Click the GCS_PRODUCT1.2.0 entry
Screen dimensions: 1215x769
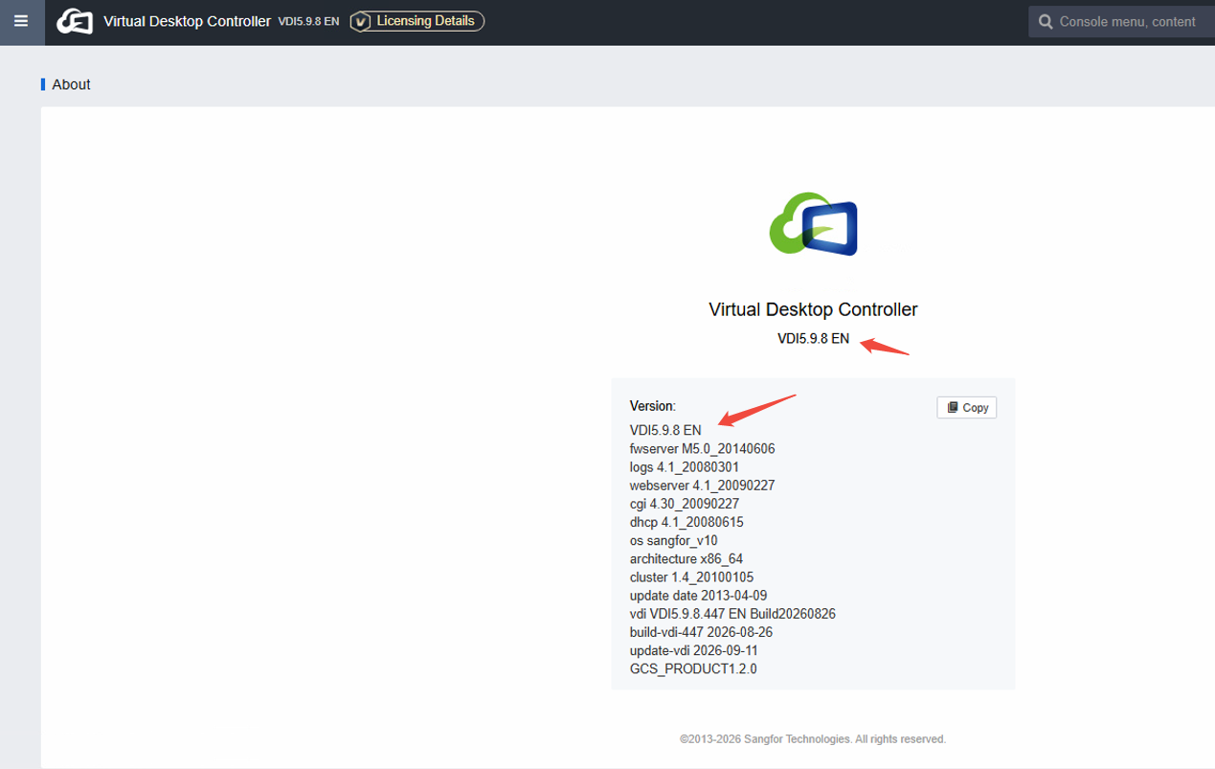click(x=693, y=668)
